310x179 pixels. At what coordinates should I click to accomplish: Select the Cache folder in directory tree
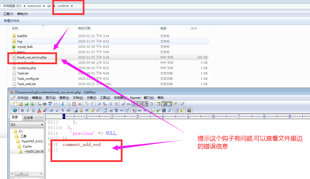pyautogui.click(x=27, y=146)
